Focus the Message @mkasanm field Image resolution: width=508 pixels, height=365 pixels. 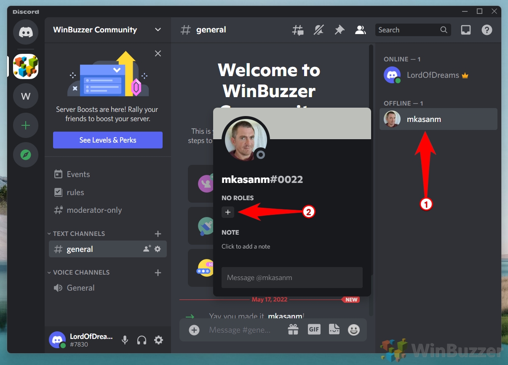point(292,278)
